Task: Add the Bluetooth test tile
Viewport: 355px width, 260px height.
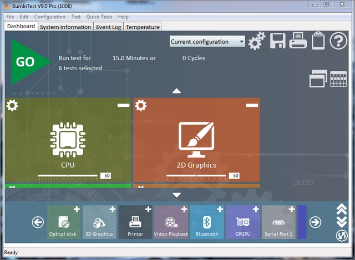Action: tap(220, 210)
